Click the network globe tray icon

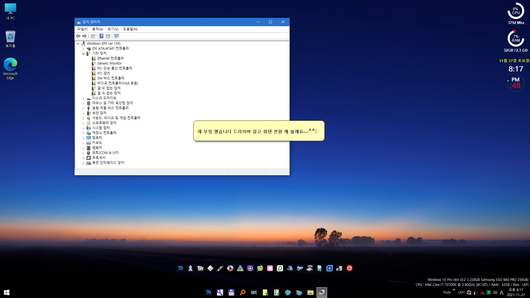pos(469,292)
